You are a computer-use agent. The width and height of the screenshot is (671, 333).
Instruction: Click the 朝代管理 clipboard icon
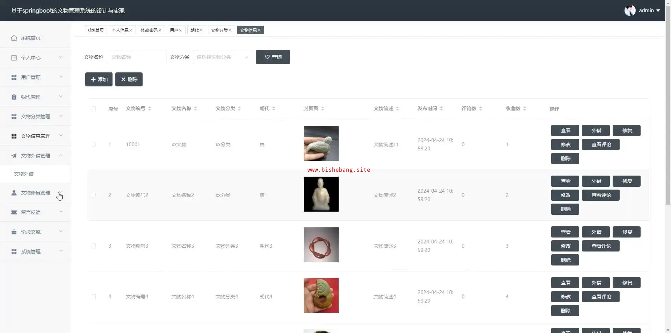point(14,97)
